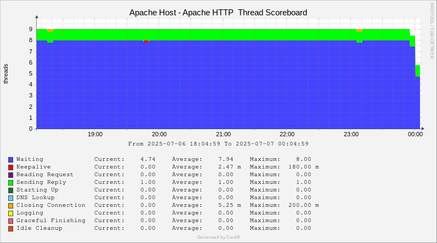The width and height of the screenshot is (437, 243).
Task: Click the light blue DNS Lookup swatch
Action: coord(10,198)
